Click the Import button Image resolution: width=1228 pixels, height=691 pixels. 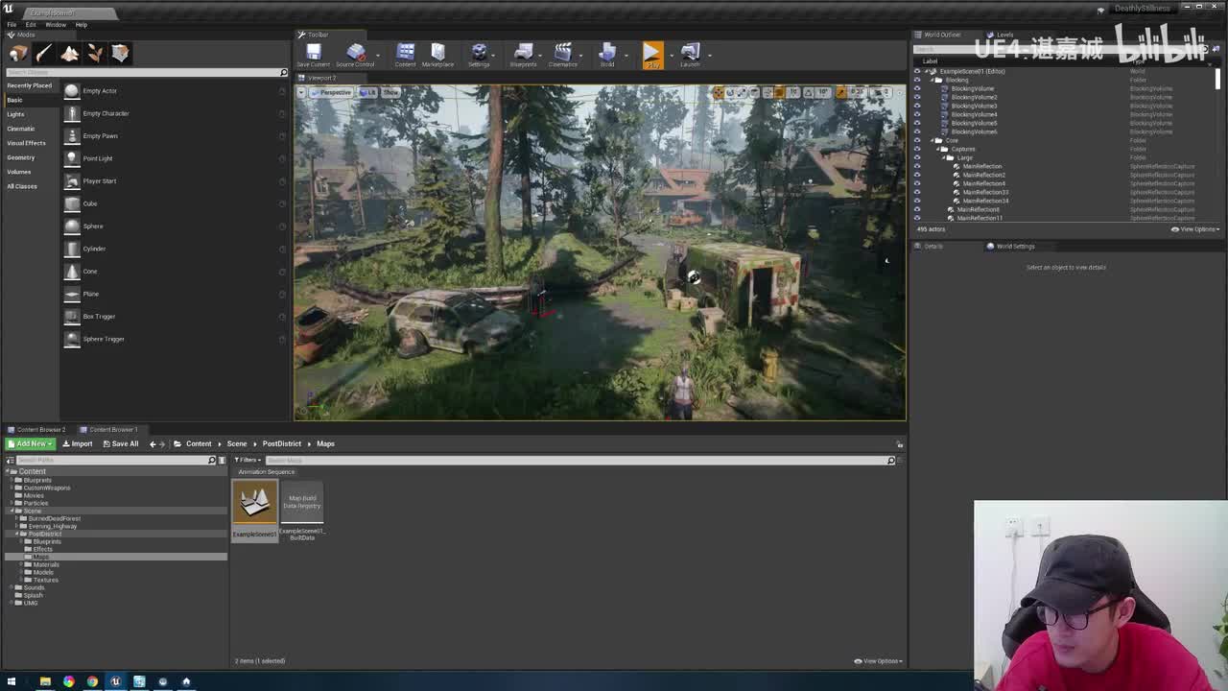point(78,443)
